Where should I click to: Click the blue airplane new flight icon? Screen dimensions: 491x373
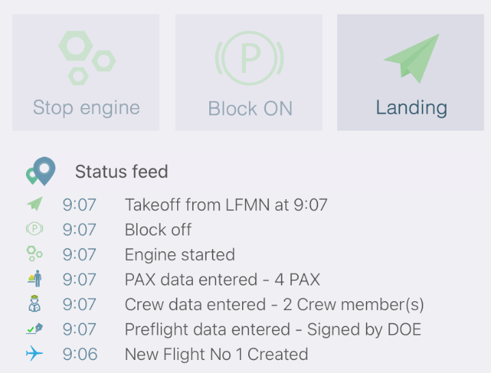[34, 353]
